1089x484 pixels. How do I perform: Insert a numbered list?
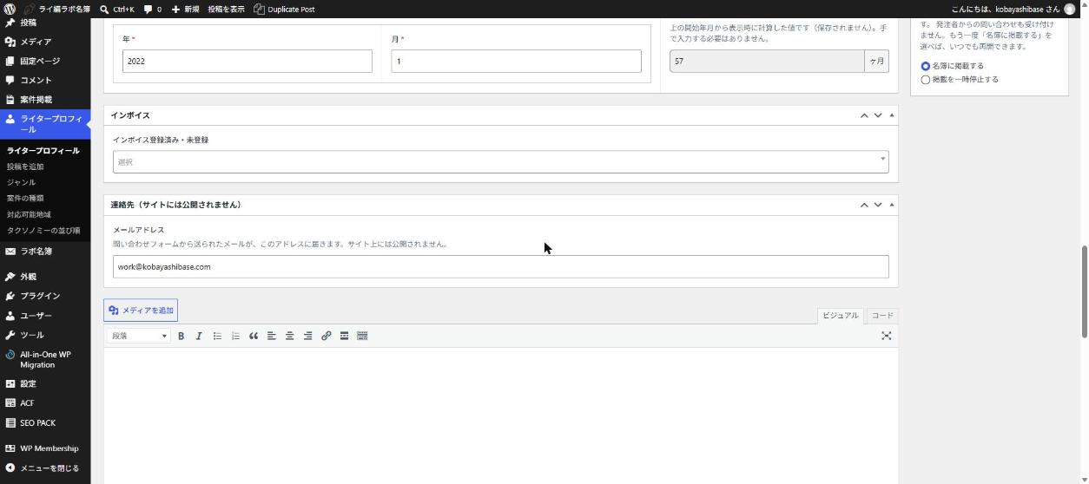pos(235,336)
